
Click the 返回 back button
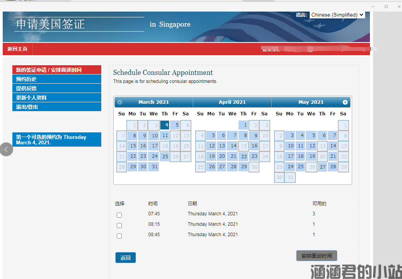(125, 258)
